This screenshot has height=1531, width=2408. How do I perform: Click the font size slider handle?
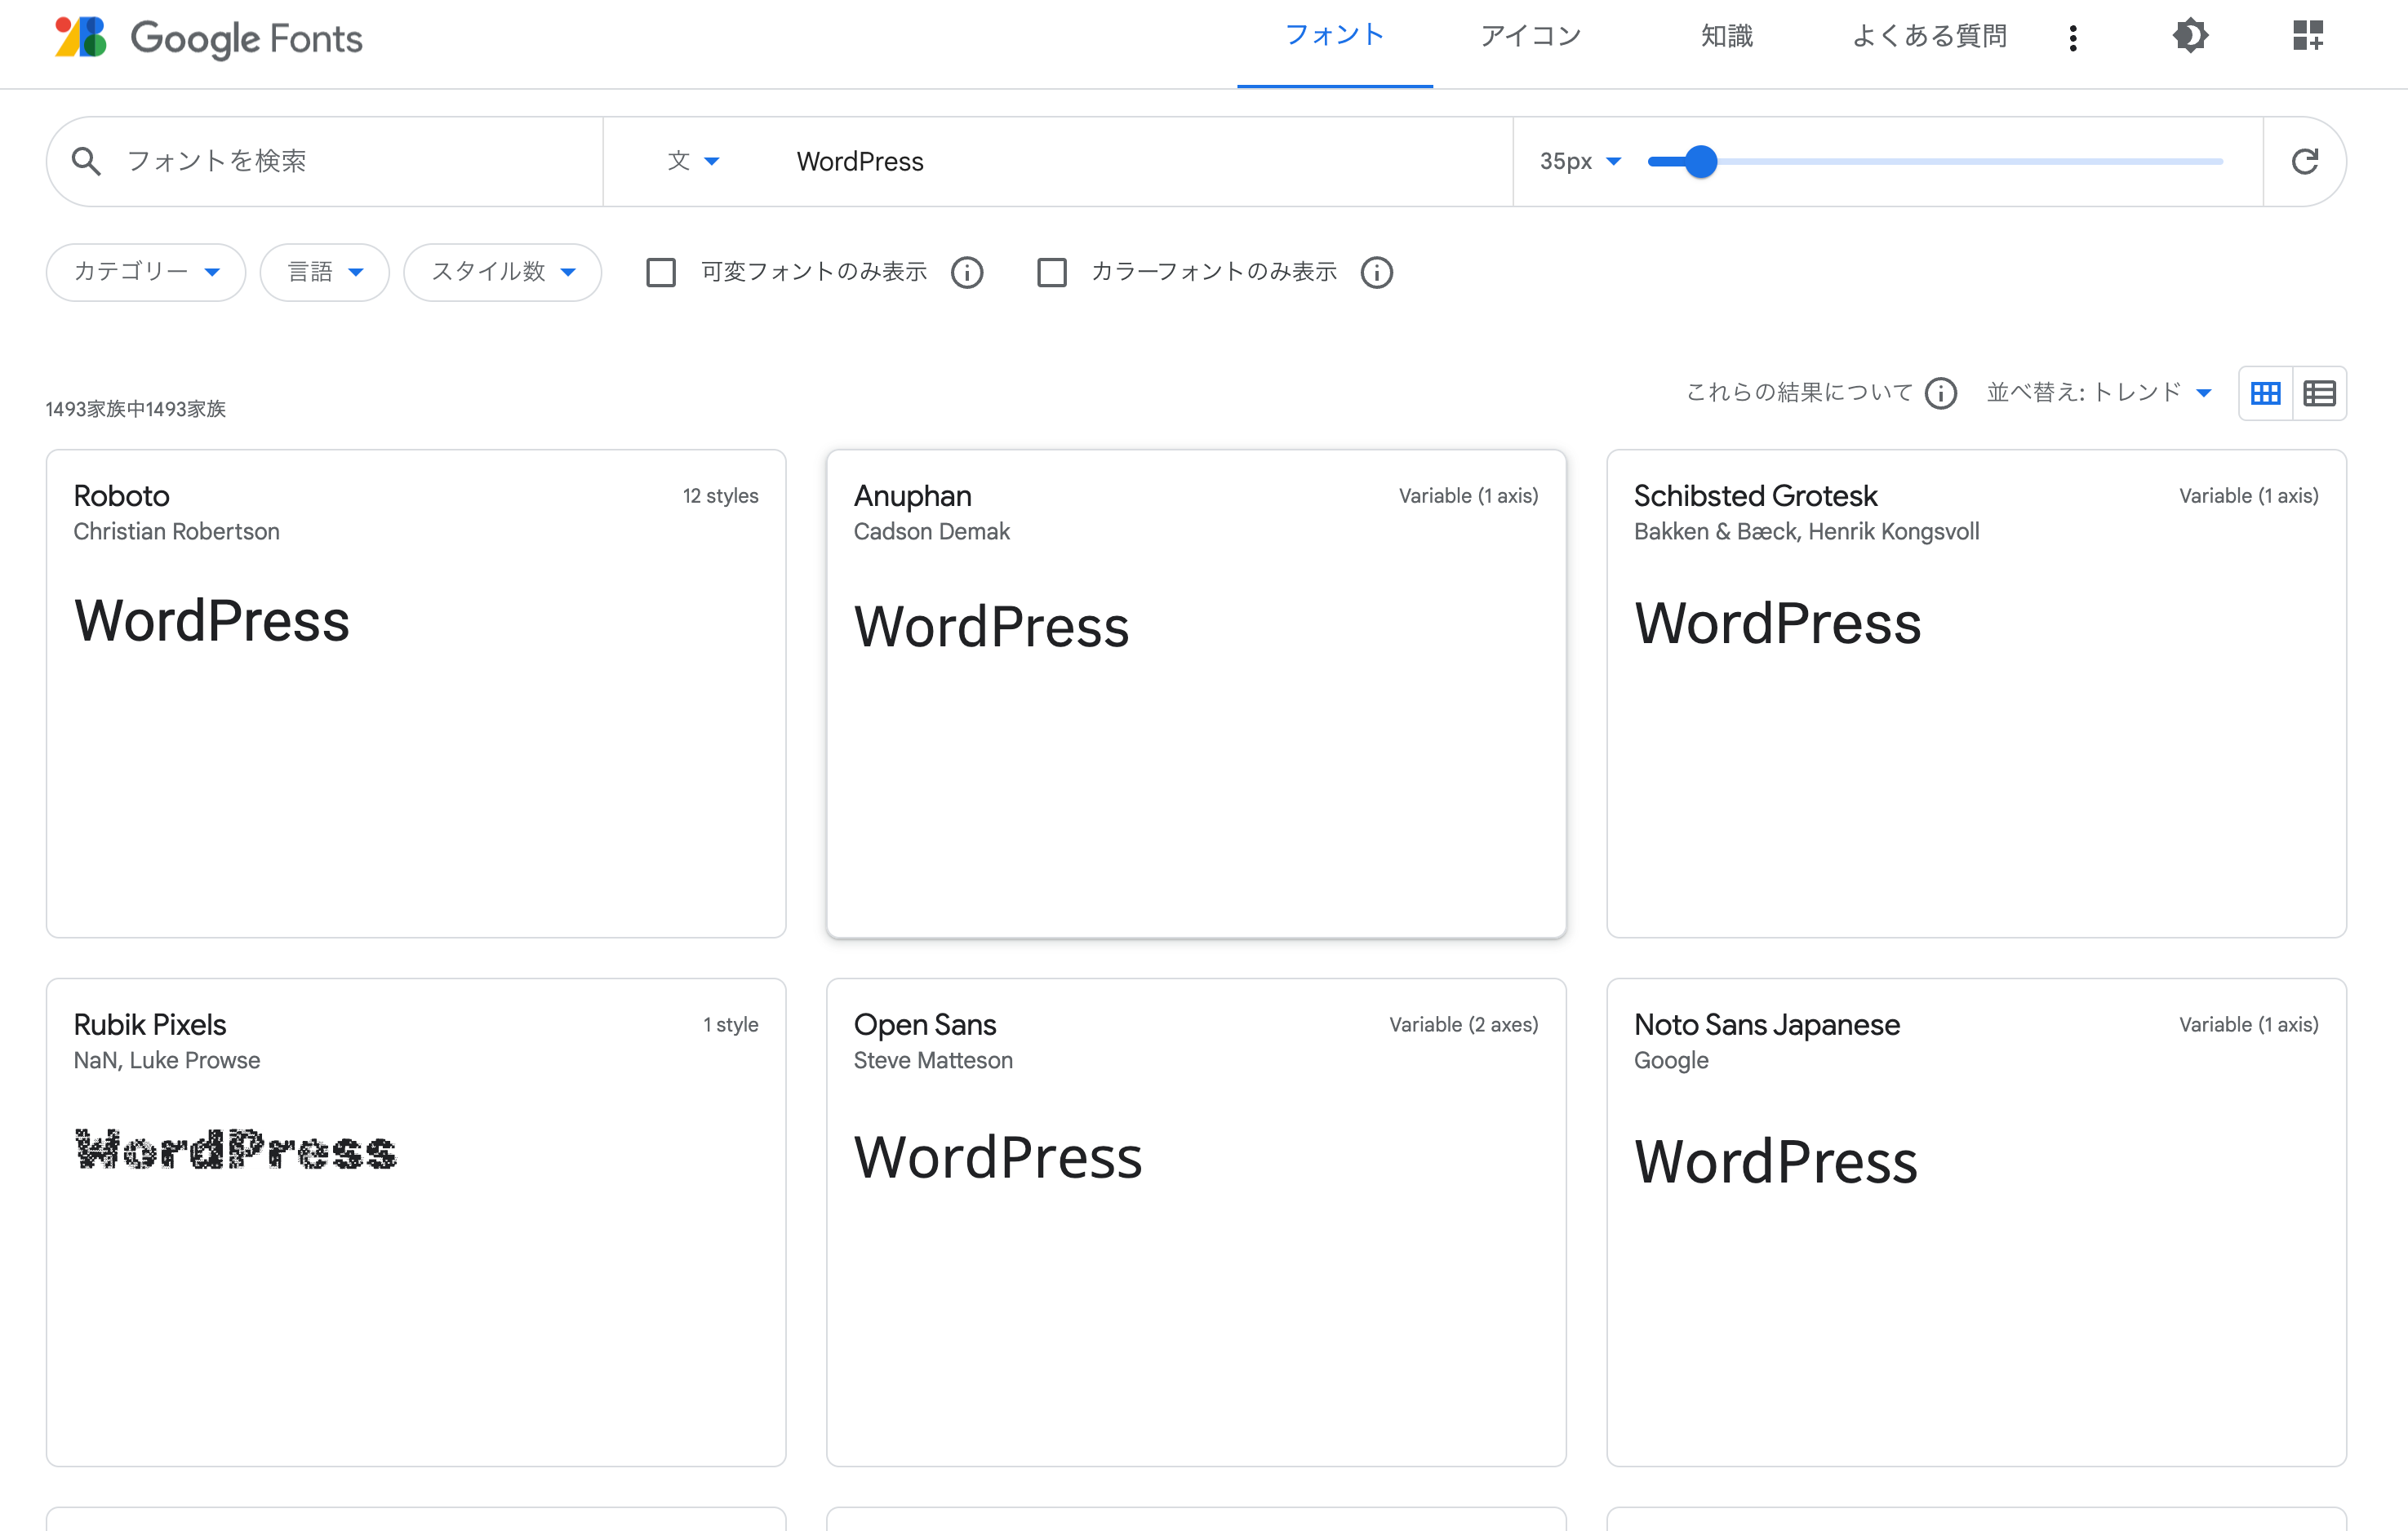1701,161
